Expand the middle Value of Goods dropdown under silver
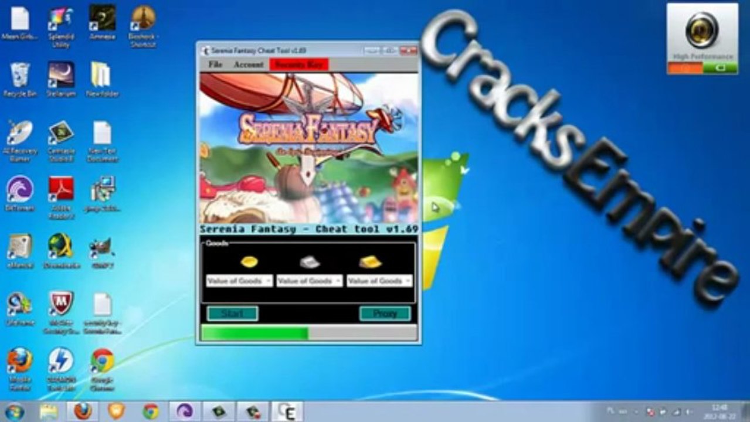This screenshot has height=422, width=750. (x=310, y=281)
